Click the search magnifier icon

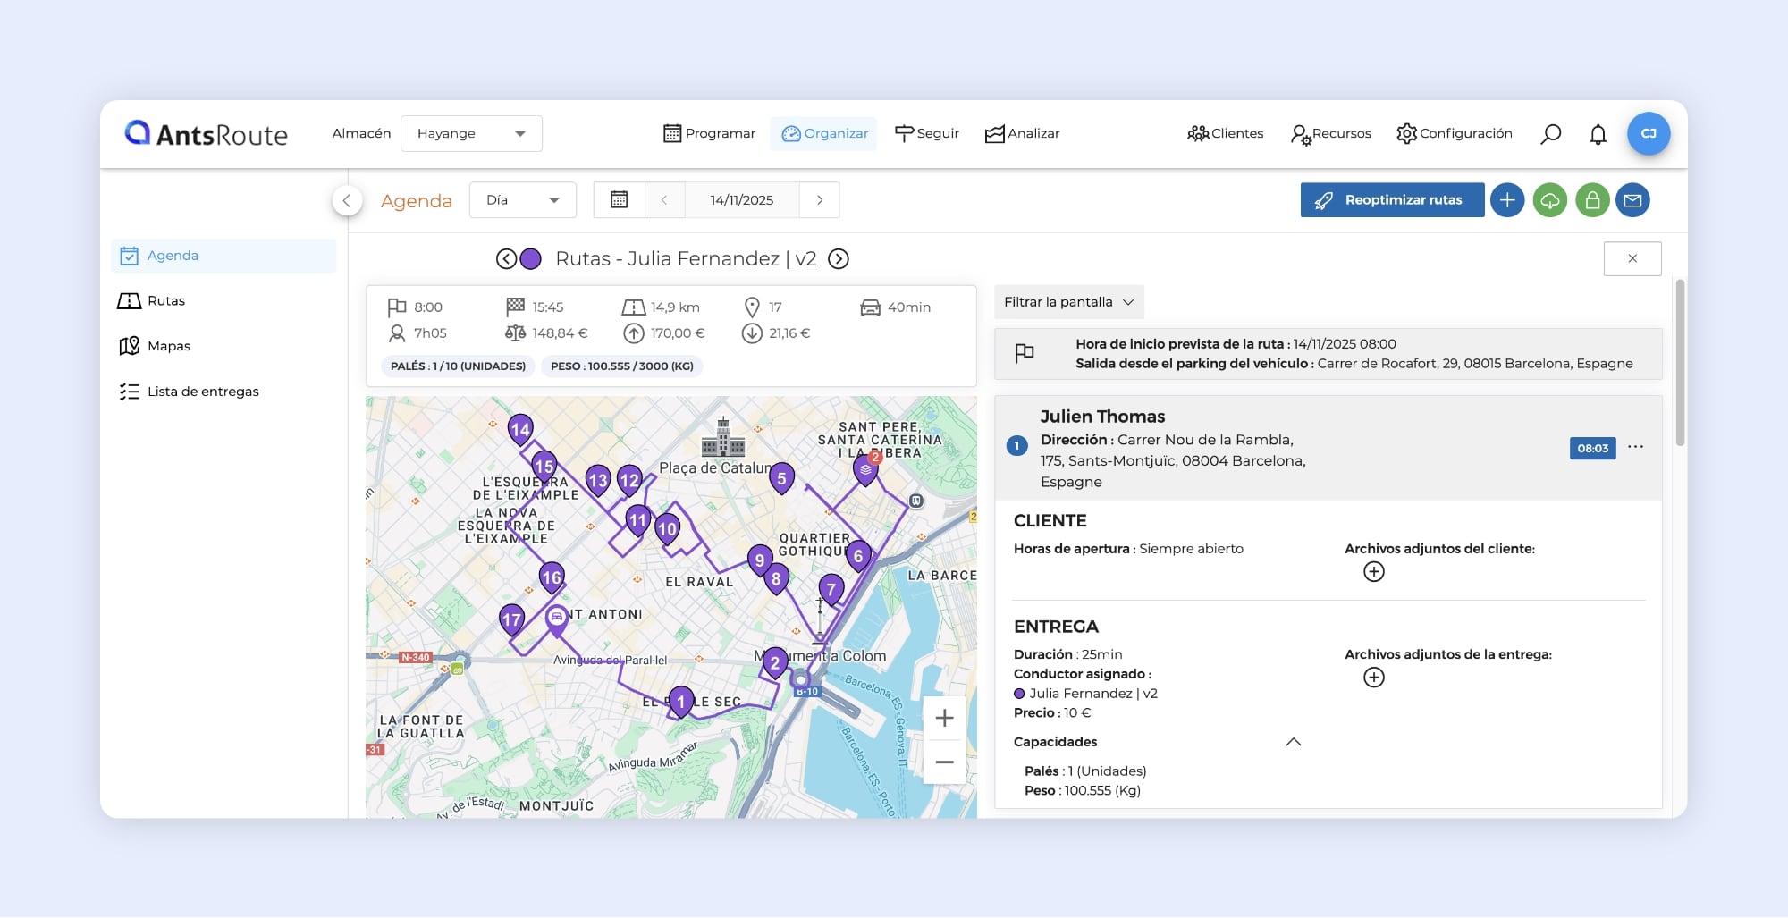point(1551,134)
